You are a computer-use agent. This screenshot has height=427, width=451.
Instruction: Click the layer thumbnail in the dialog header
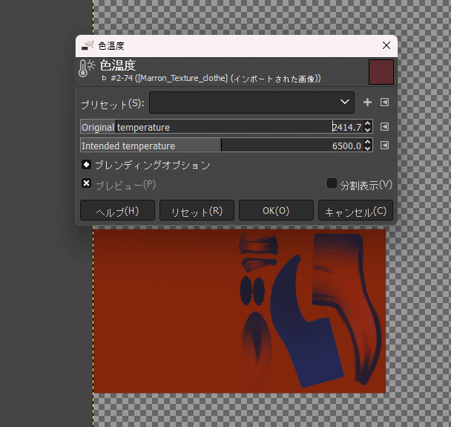(381, 72)
